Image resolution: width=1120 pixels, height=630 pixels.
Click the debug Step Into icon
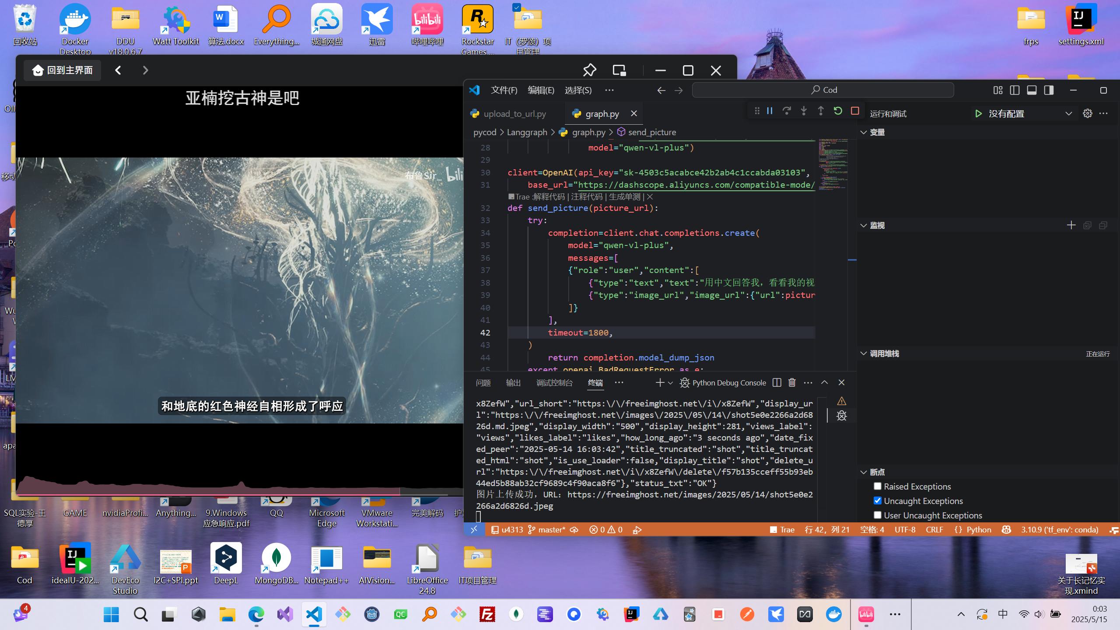tap(804, 111)
